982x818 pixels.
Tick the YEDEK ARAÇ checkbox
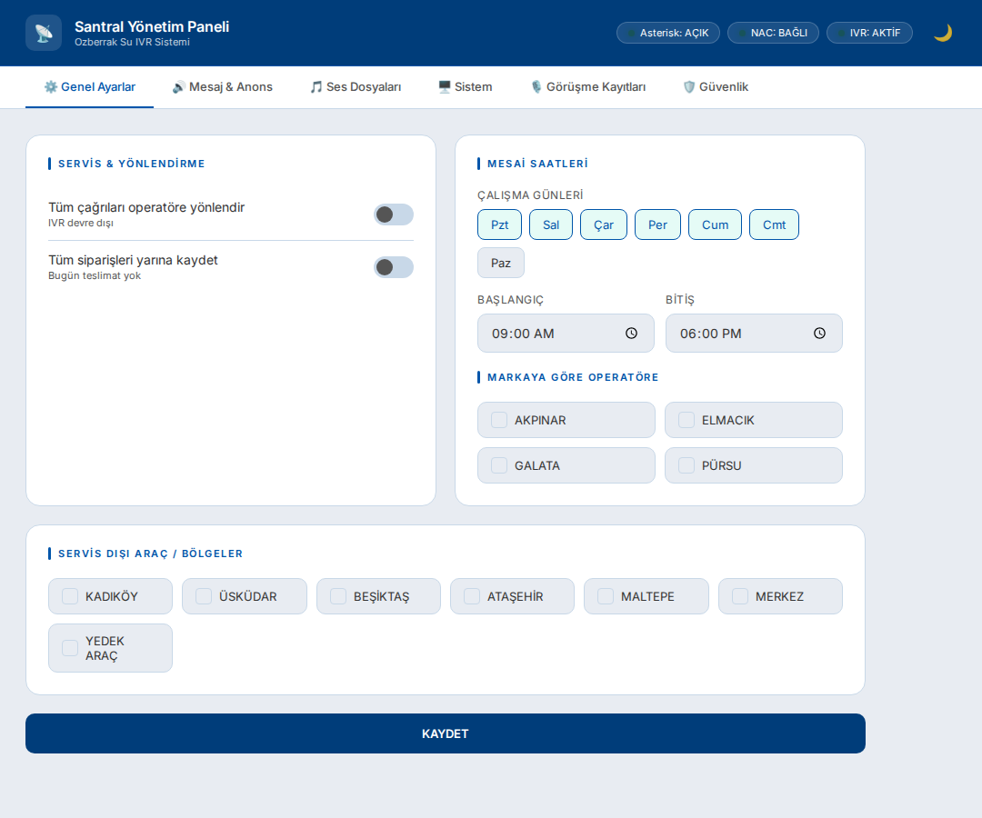[x=70, y=648]
